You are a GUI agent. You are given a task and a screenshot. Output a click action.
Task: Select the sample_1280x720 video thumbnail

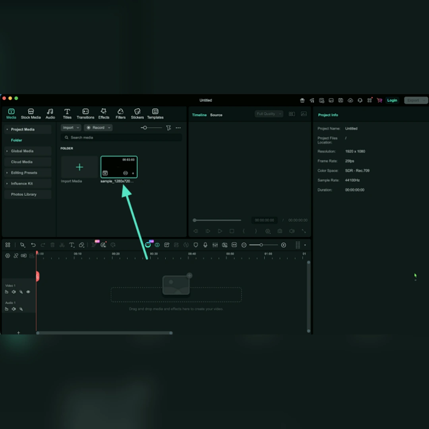pos(119,167)
